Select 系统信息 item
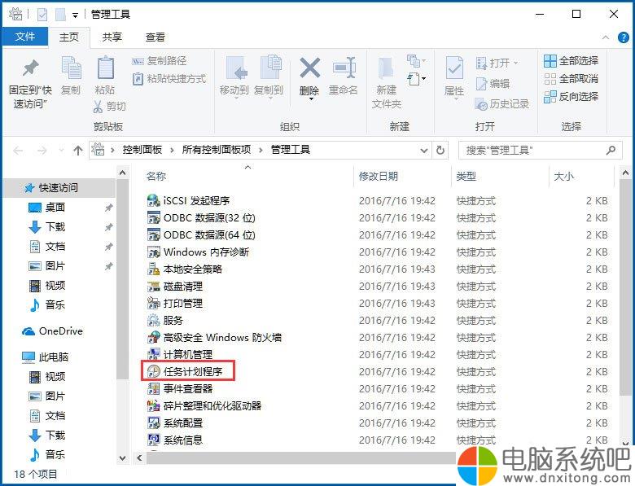This screenshot has height=486, width=635. 175,440
